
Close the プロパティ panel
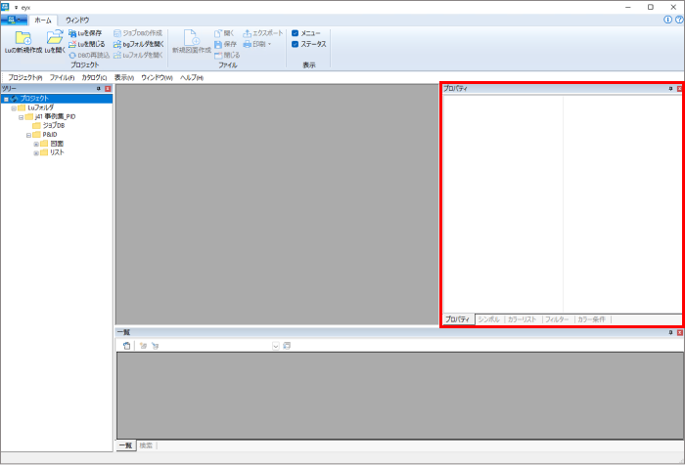[x=680, y=89]
